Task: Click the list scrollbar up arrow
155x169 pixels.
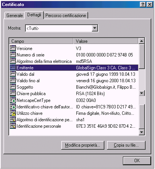Action: click(x=142, y=41)
